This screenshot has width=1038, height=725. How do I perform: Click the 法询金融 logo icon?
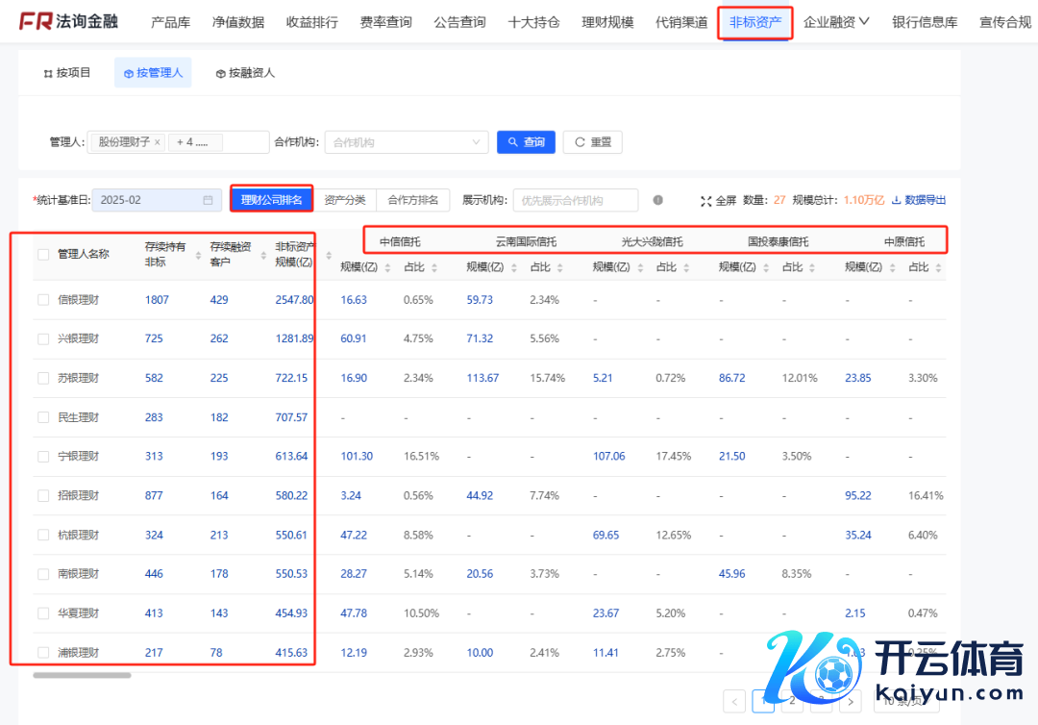point(36,21)
